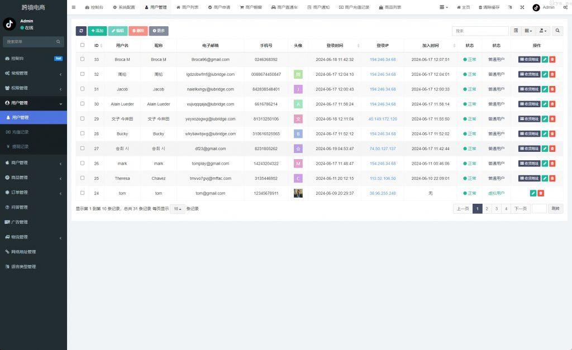Open 充值记录 in the sidebar submenu
Viewport: 572px width, 350px height.
click(20, 132)
